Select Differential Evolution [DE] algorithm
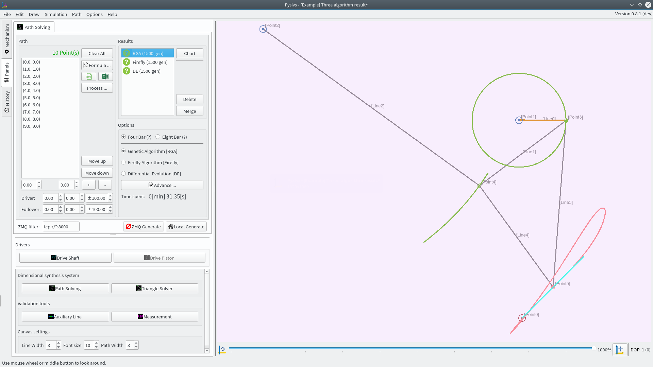Image resolution: width=653 pixels, height=367 pixels. tap(123, 174)
